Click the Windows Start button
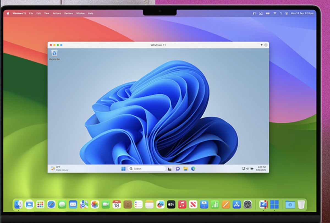The height and width of the screenshot is (223, 330). pos(123,169)
